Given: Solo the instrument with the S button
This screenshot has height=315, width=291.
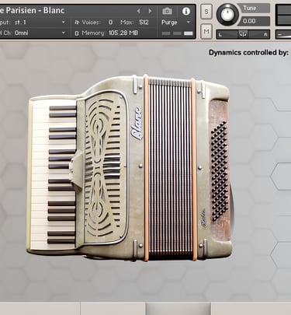Looking at the screenshot, I should pos(206,12).
